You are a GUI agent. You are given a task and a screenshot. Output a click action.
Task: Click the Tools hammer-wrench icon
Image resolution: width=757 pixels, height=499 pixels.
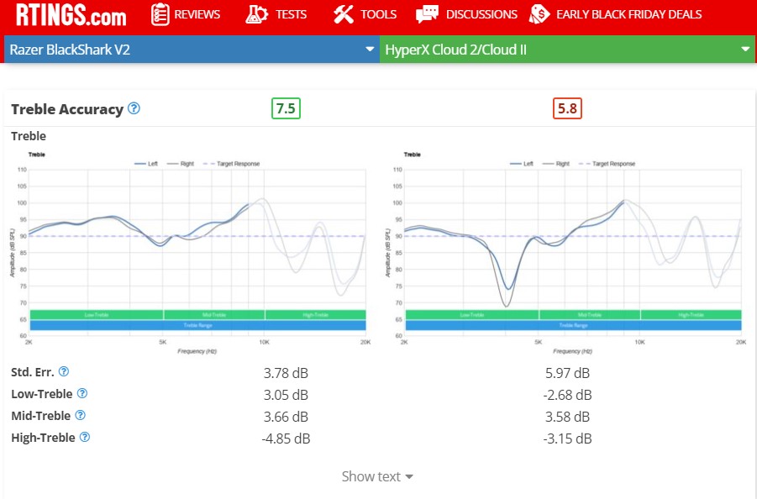click(344, 14)
